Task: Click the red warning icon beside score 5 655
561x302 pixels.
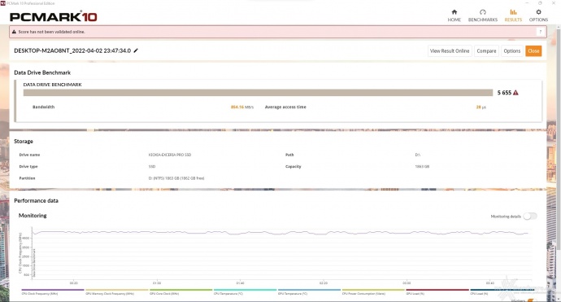Action: click(515, 93)
